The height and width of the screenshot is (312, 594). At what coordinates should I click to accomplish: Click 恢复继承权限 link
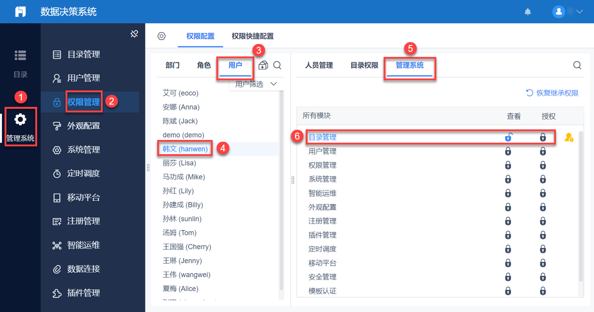click(x=552, y=93)
